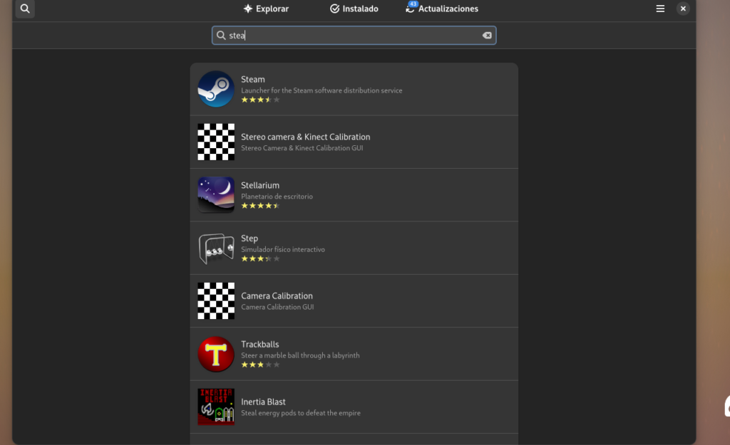730x445 pixels.
Task: Open the Trackballs red T icon
Action: click(215, 354)
